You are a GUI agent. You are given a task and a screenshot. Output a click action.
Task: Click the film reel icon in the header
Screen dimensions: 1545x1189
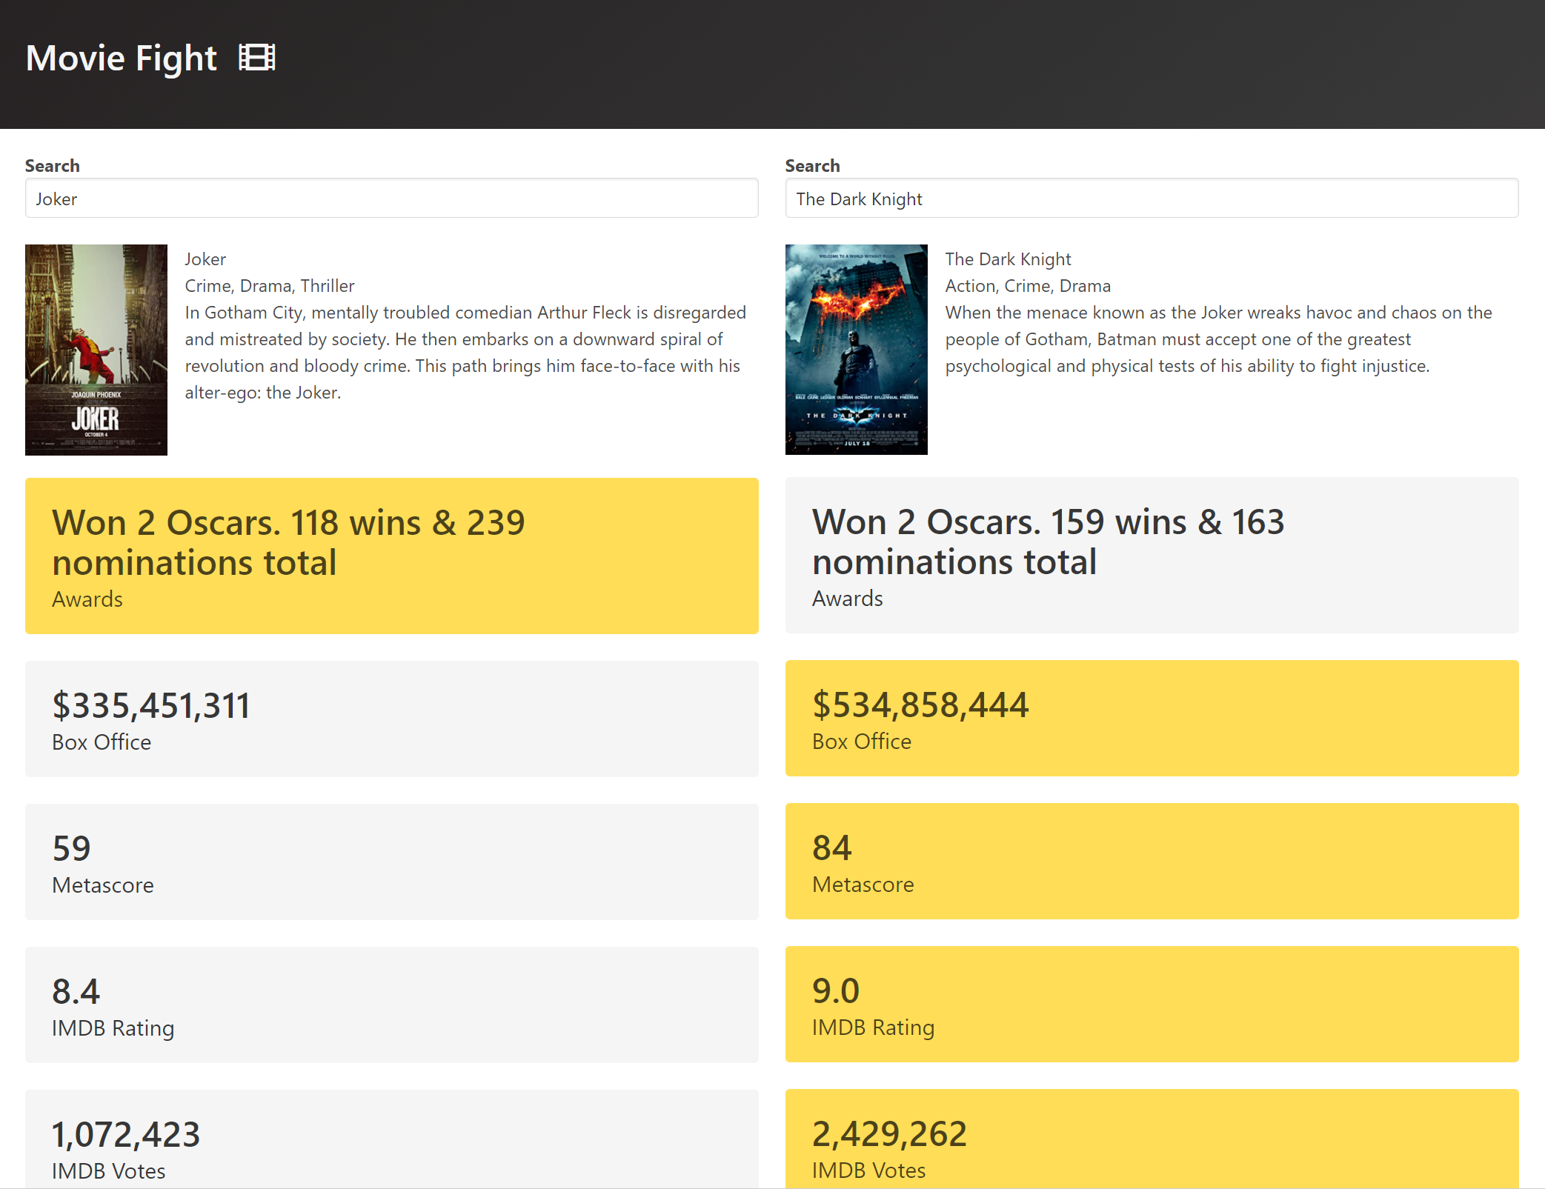[257, 57]
